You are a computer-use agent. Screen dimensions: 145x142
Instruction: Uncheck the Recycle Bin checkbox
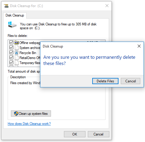[x=11, y=53]
